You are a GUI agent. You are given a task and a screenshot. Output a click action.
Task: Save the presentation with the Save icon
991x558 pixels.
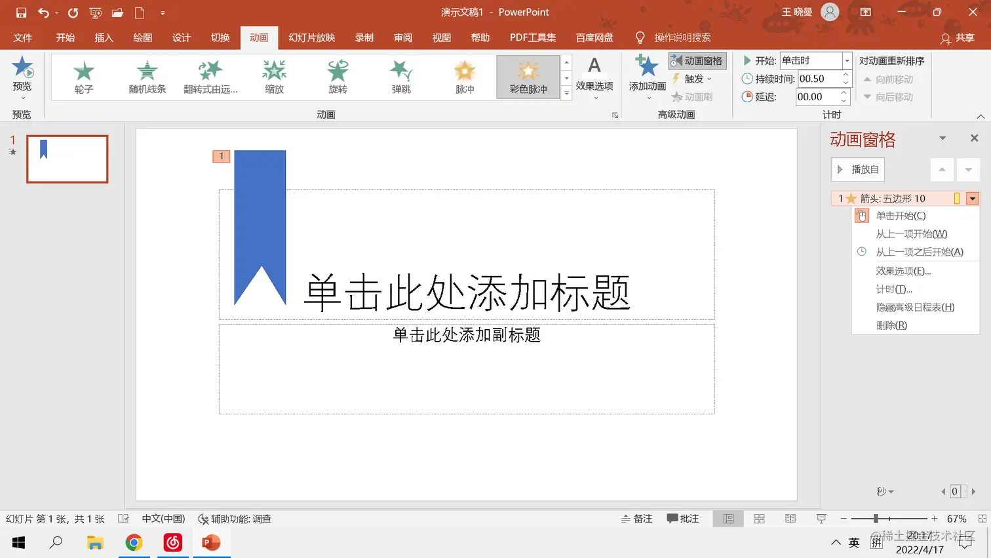(x=21, y=12)
